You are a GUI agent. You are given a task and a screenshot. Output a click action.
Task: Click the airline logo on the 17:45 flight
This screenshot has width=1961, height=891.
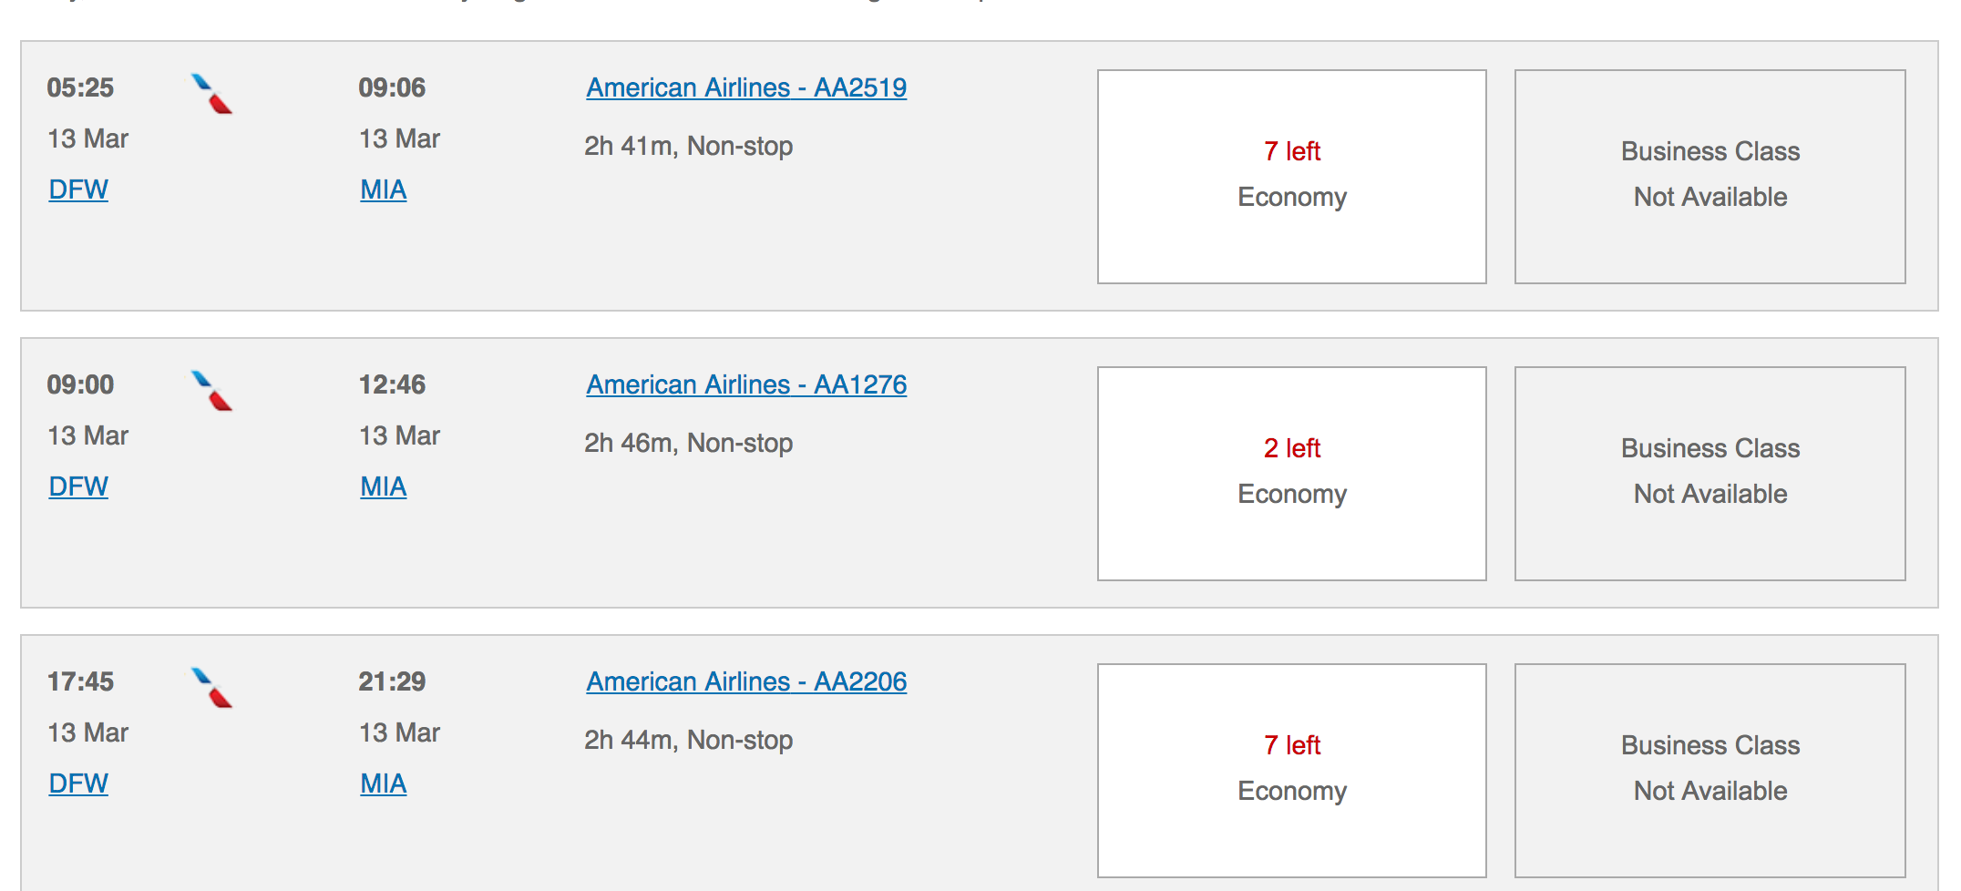point(211,688)
